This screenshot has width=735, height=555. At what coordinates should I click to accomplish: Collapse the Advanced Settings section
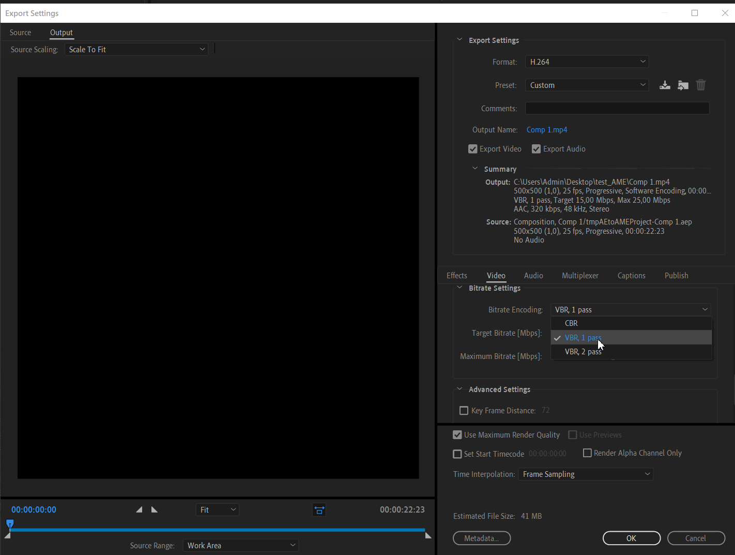click(x=460, y=389)
